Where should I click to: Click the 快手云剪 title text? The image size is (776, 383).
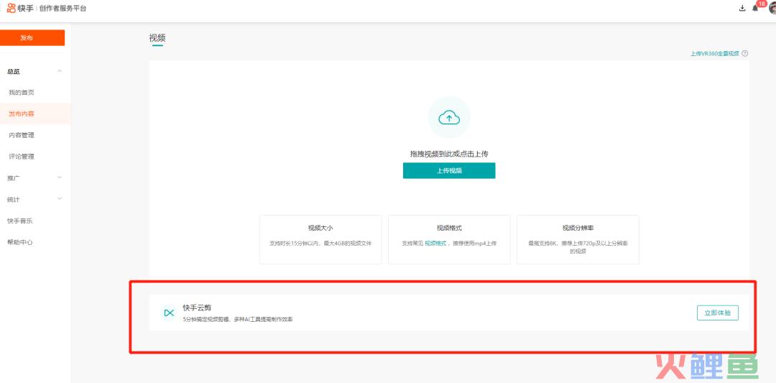click(x=197, y=308)
